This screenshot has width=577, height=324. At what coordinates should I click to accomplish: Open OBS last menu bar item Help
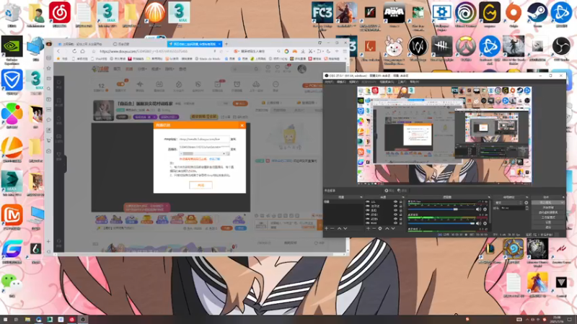pyautogui.click(x=414, y=82)
